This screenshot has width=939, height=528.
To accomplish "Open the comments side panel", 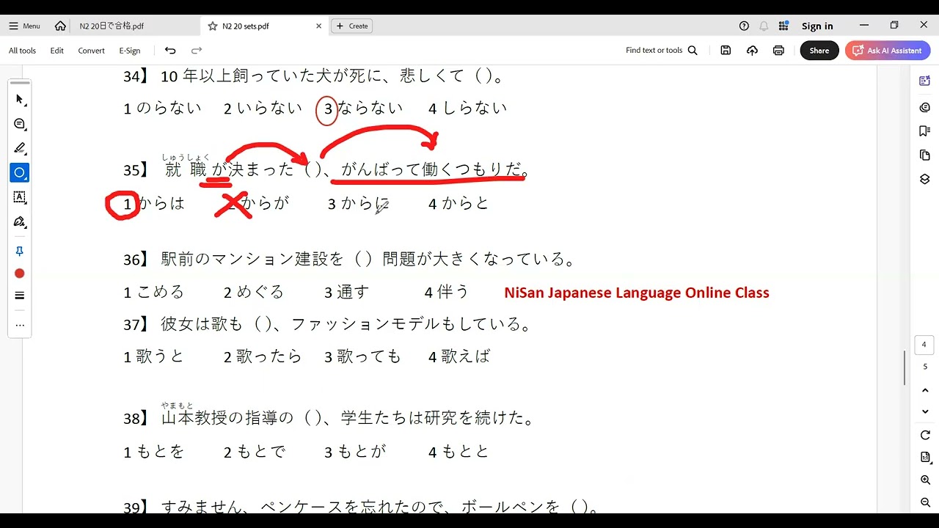I will click(x=924, y=107).
